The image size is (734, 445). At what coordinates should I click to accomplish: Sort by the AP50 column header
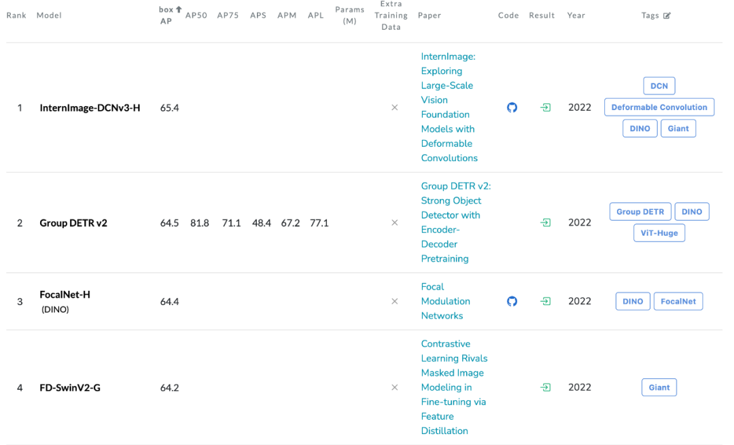pos(196,15)
